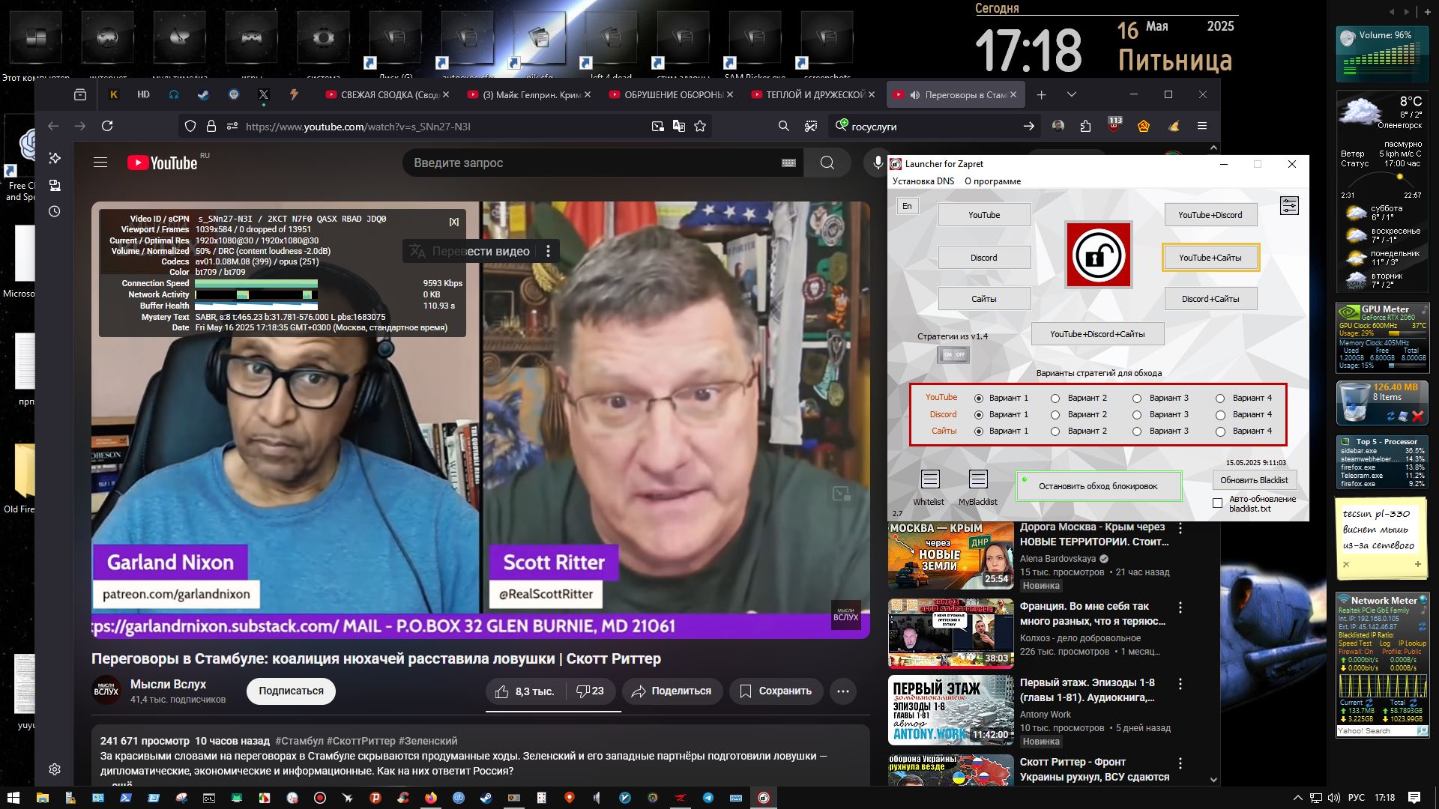Open the on-screen keyboard in search box
This screenshot has height=809, width=1439.
pyautogui.click(x=788, y=163)
